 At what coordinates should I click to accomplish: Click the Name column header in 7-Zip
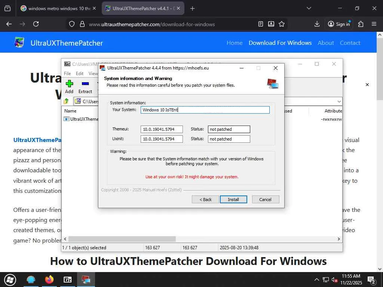point(70,111)
